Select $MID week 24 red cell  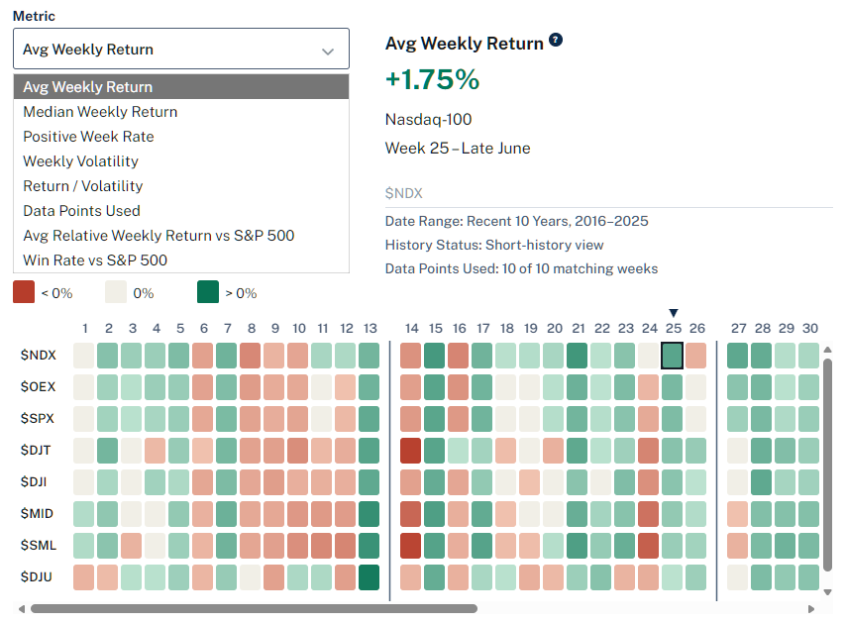point(649,514)
